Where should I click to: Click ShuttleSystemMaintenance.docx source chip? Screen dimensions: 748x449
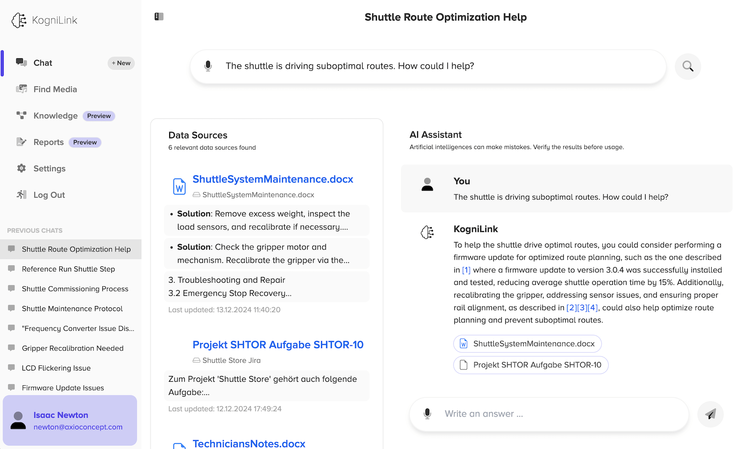[x=527, y=344]
